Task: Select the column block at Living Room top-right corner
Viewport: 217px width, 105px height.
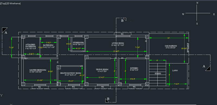Action: tap(147, 37)
